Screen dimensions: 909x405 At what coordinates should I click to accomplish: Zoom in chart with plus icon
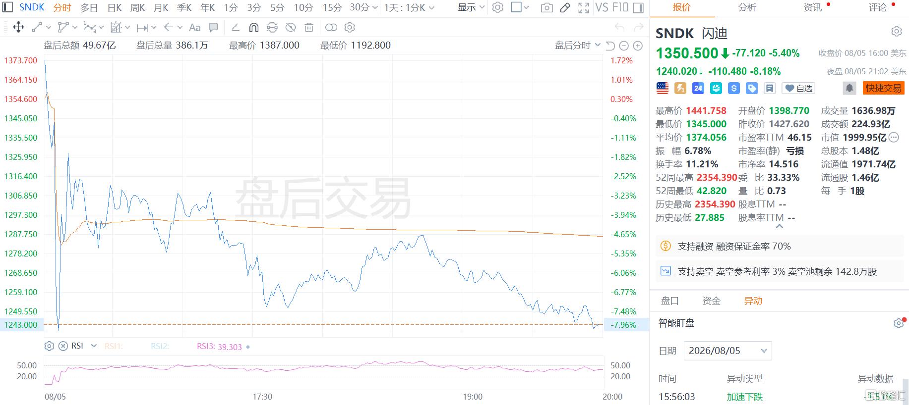coord(638,46)
